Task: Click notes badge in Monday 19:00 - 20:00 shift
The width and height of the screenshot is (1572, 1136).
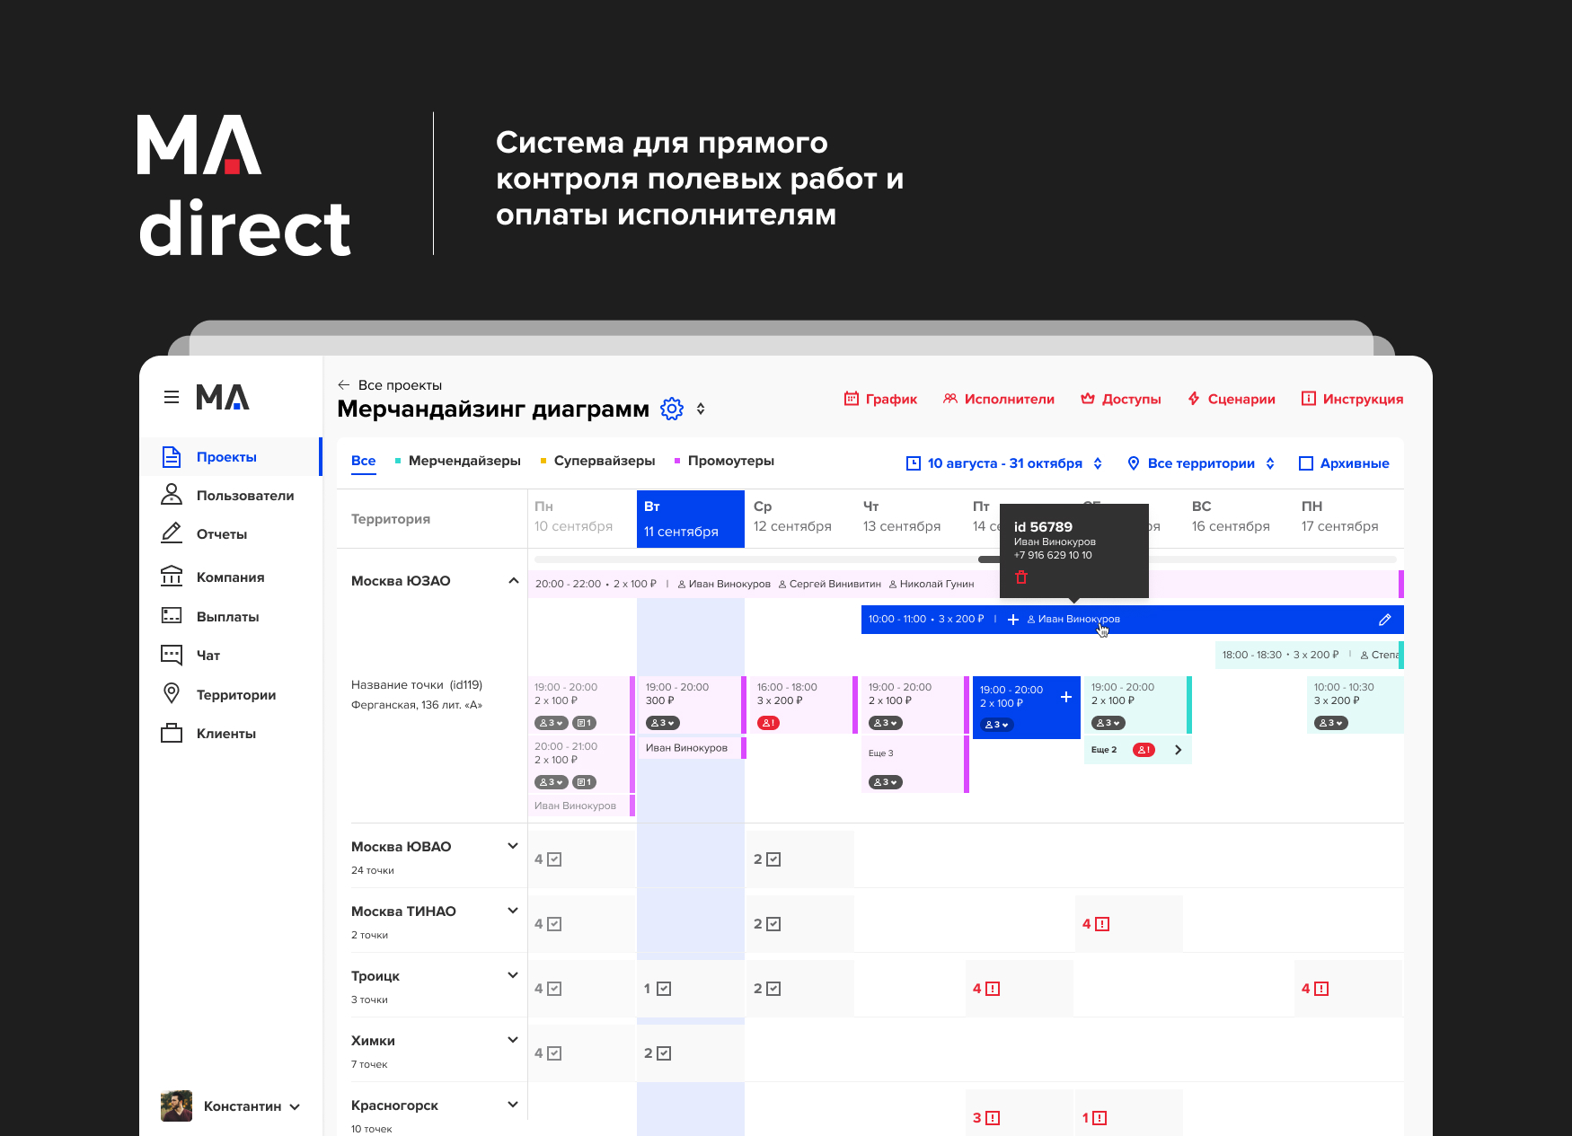Action: (585, 723)
